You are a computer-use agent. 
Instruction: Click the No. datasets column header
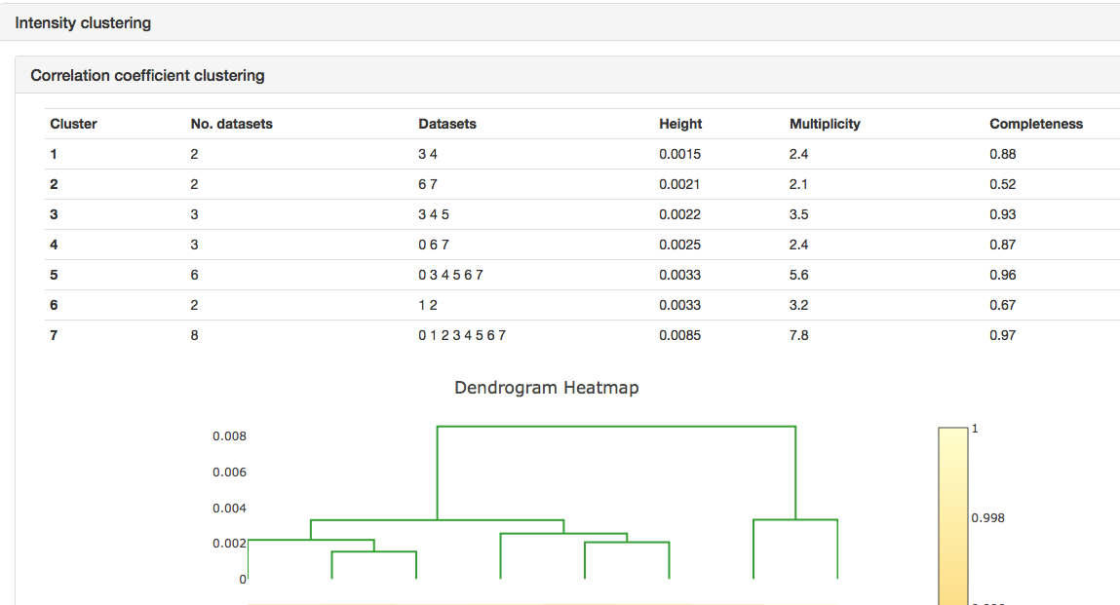coord(231,124)
